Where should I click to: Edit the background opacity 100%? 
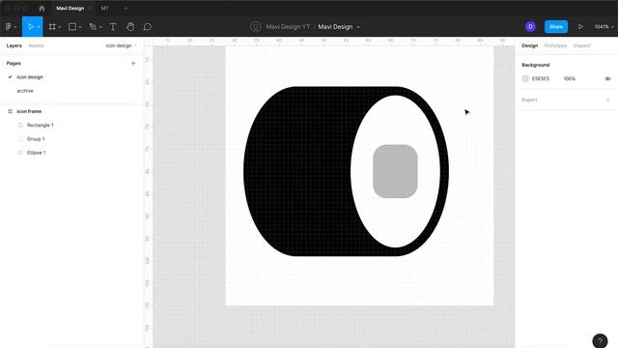point(570,78)
